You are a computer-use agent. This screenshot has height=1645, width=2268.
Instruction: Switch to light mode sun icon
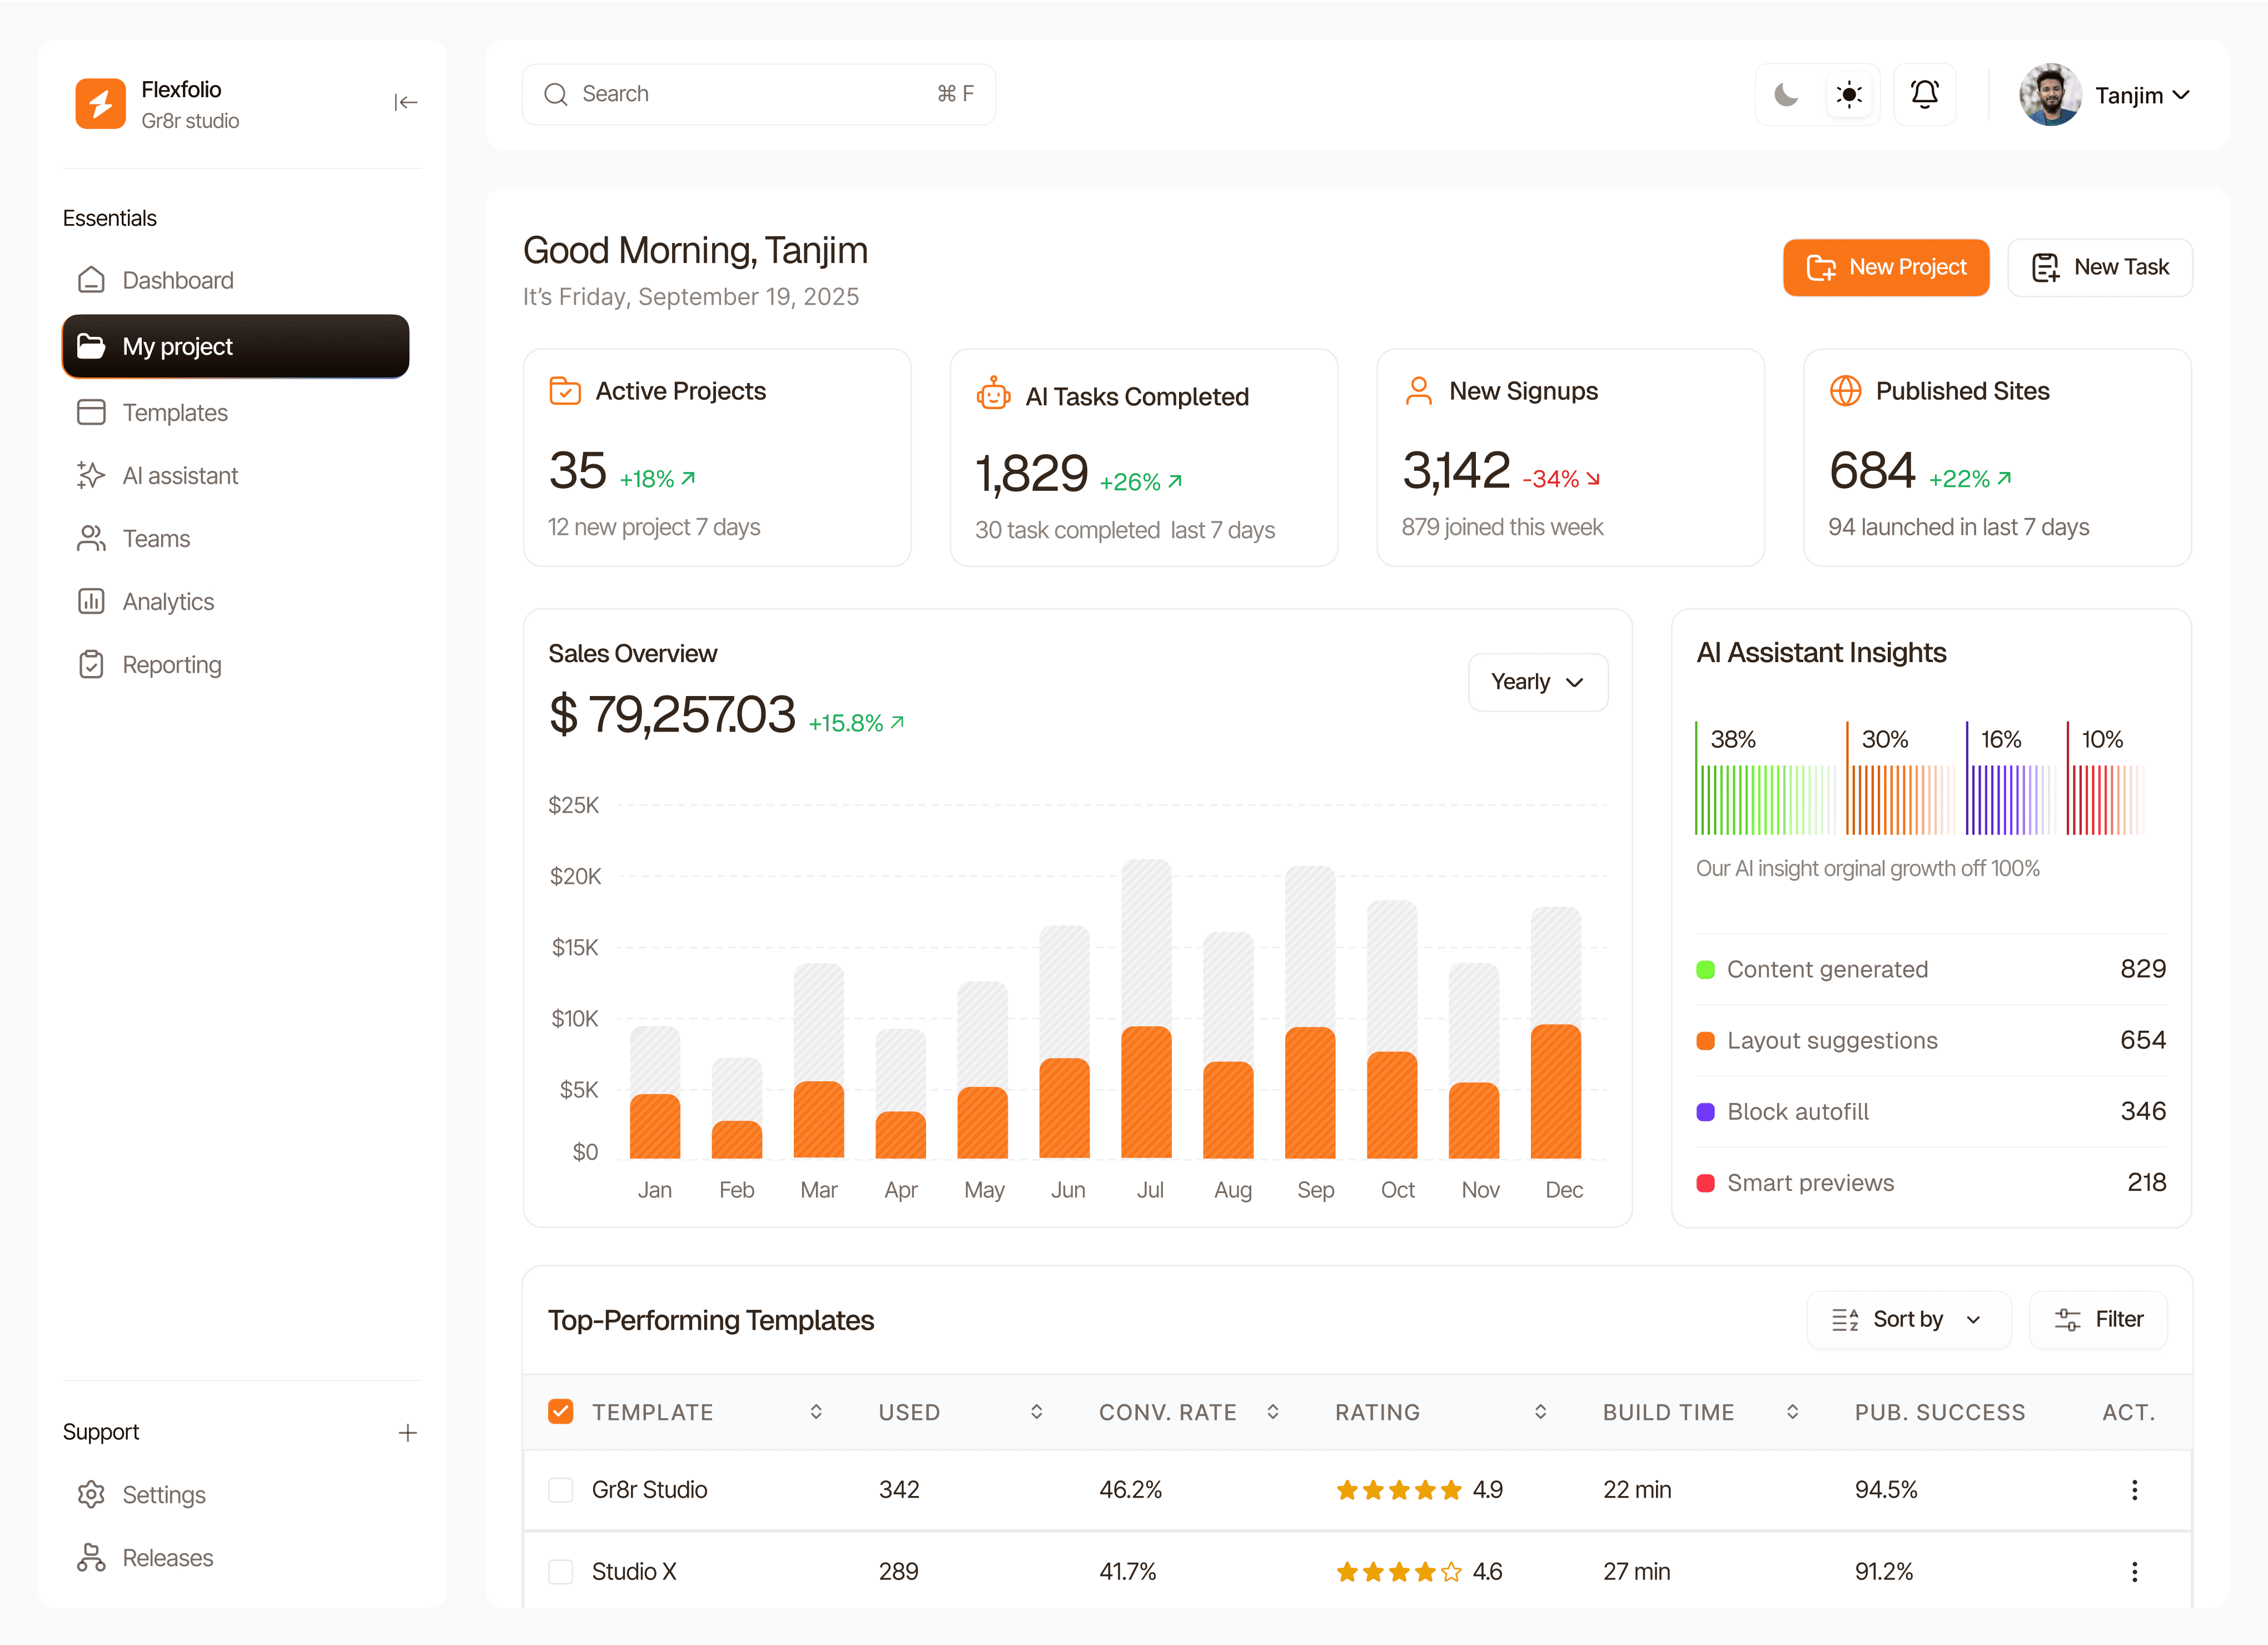(1849, 95)
